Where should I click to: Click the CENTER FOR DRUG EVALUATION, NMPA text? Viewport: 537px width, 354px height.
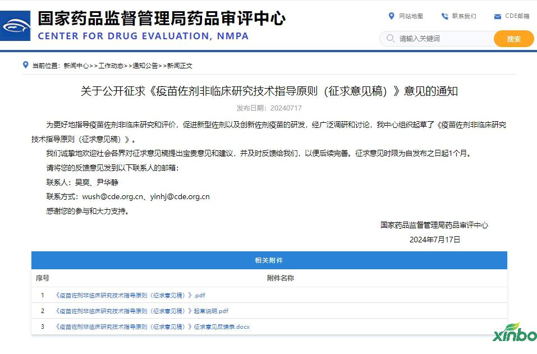click(x=143, y=36)
